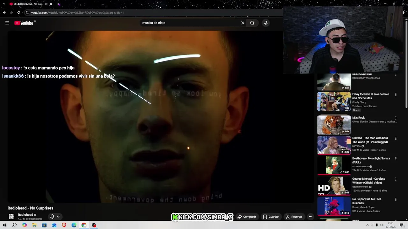The image size is (408, 229).
Task: Open Copilot from the taskbar
Action: [25, 225]
